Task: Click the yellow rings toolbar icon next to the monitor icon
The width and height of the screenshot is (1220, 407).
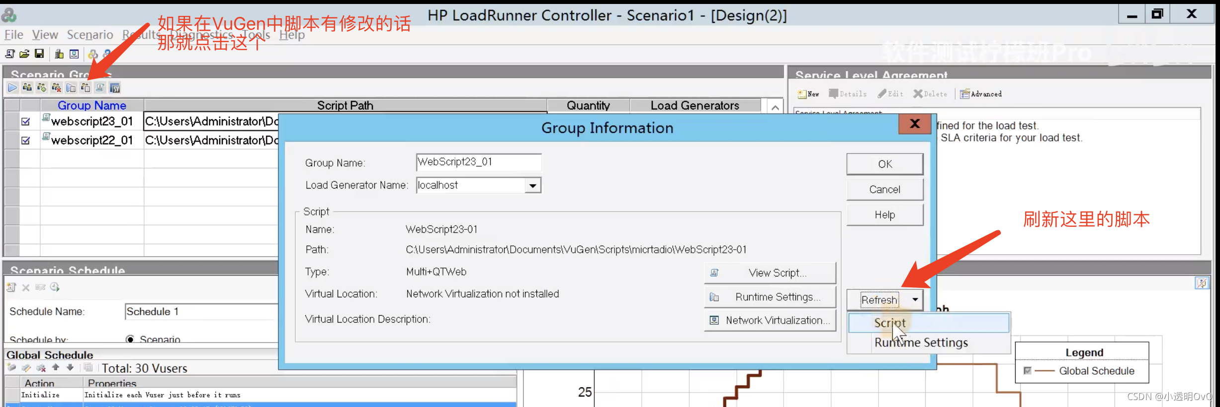Action: pos(93,54)
